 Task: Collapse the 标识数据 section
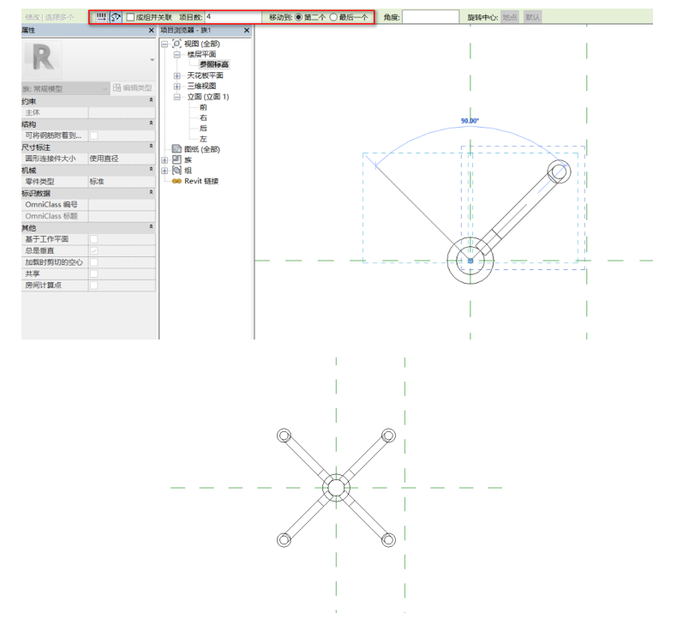(x=151, y=192)
